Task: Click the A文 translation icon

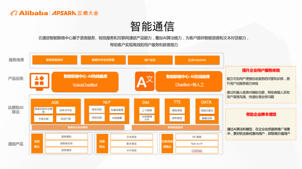Action: coord(145,82)
